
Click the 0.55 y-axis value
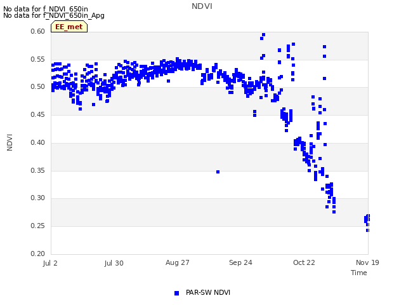coord(38,59)
